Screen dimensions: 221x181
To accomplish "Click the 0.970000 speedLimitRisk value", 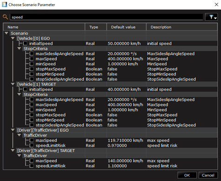I will pos(117,146).
